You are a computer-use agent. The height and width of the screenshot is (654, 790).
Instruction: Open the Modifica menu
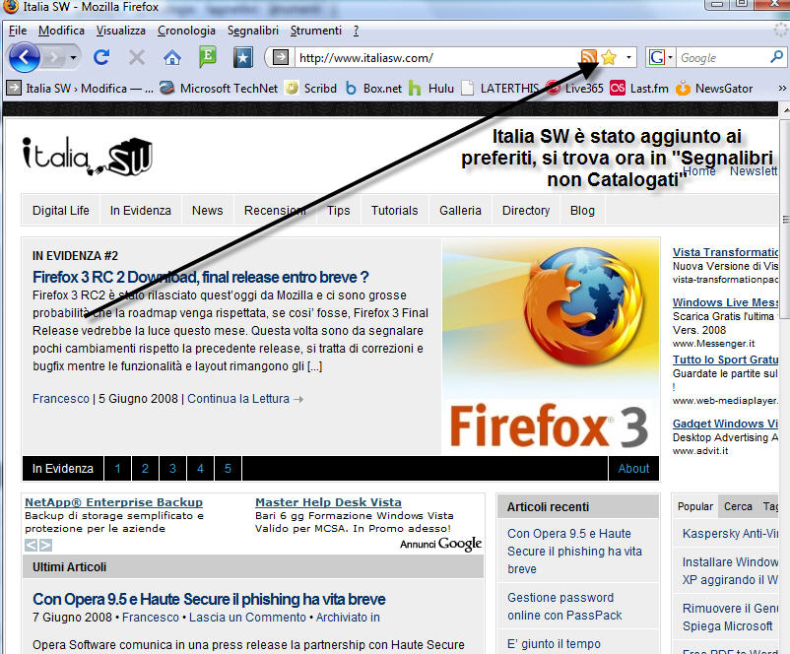click(61, 31)
